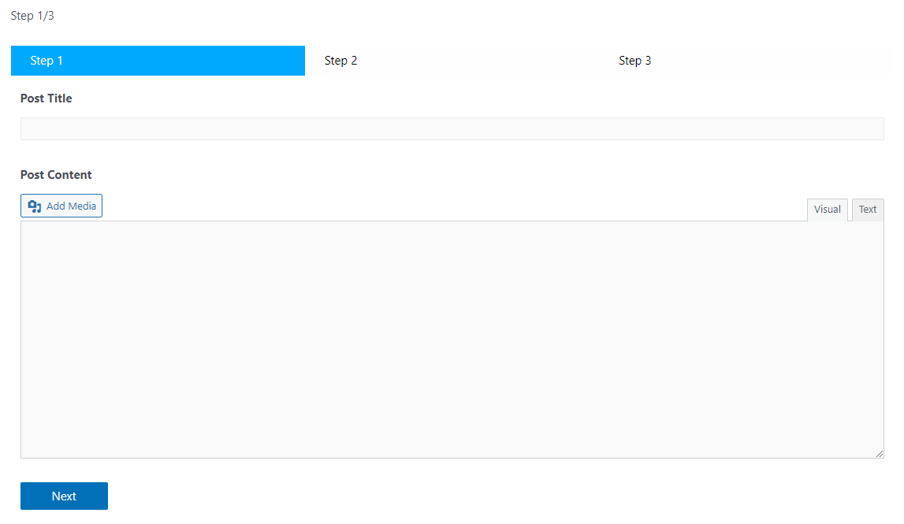Select the Step 2 label text

coord(340,61)
